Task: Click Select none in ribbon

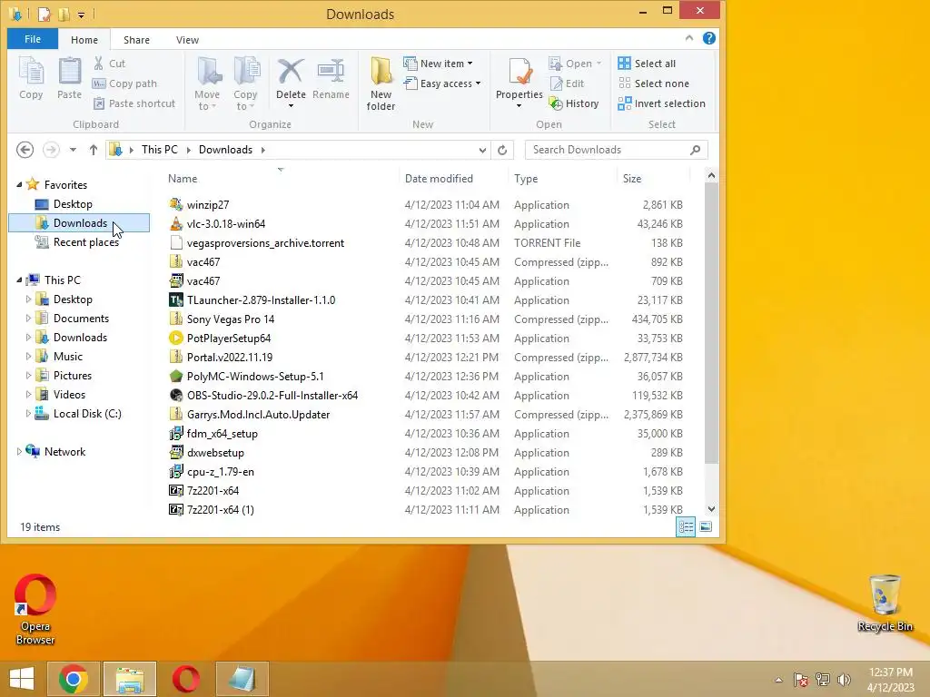Action: (654, 83)
